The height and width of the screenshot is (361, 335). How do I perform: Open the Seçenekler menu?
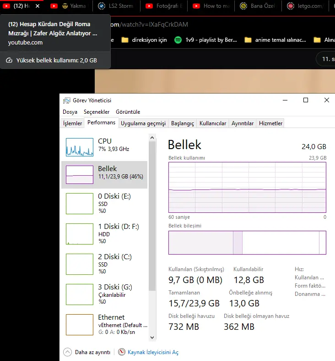(x=97, y=112)
